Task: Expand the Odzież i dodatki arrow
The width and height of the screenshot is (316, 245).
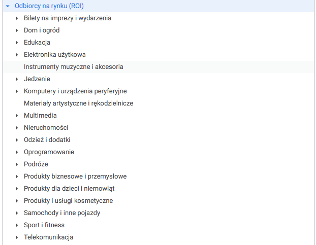Action: 17,140
